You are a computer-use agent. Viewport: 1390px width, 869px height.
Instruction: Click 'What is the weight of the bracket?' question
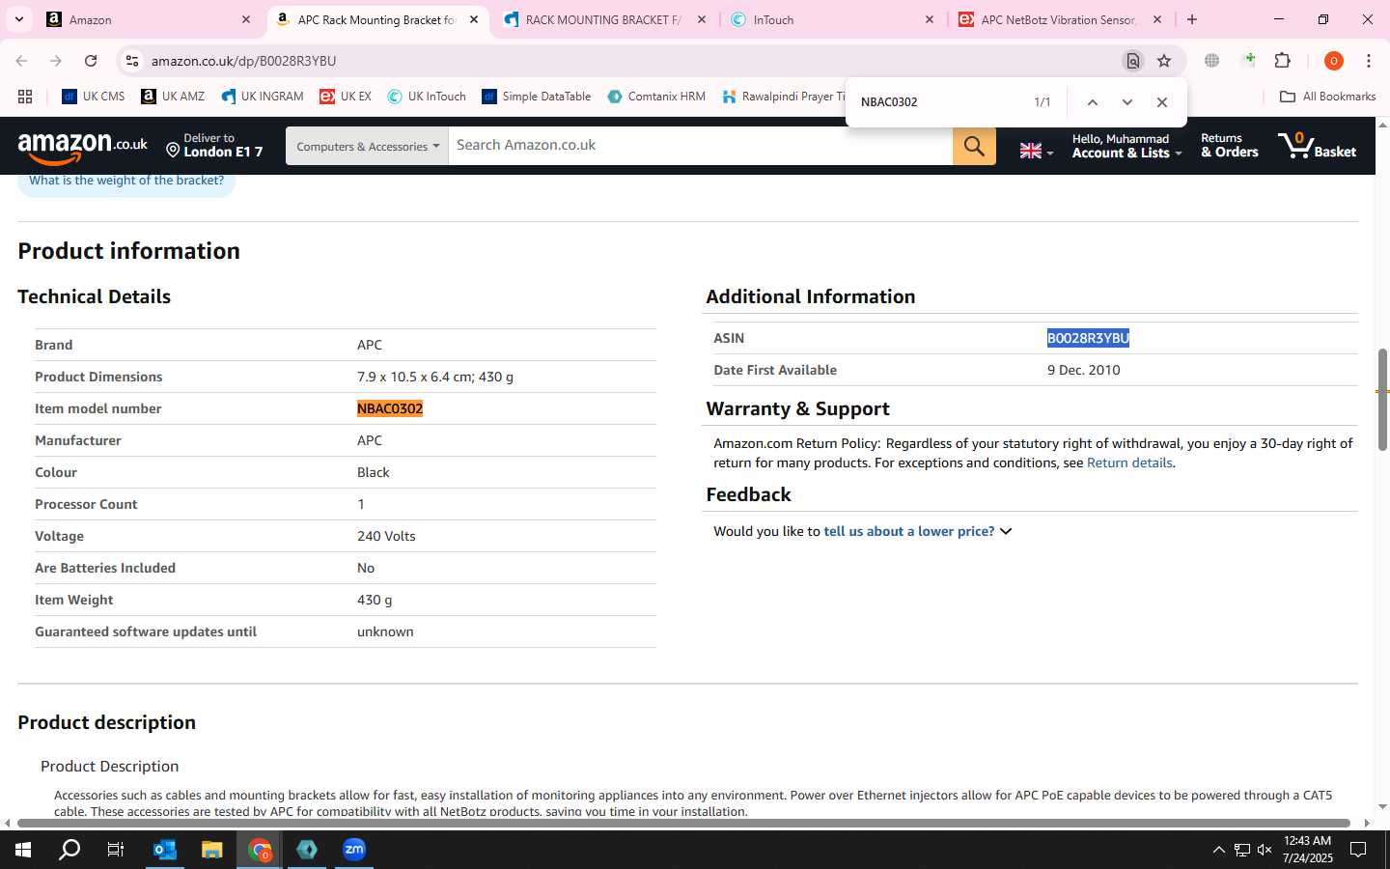click(x=126, y=181)
